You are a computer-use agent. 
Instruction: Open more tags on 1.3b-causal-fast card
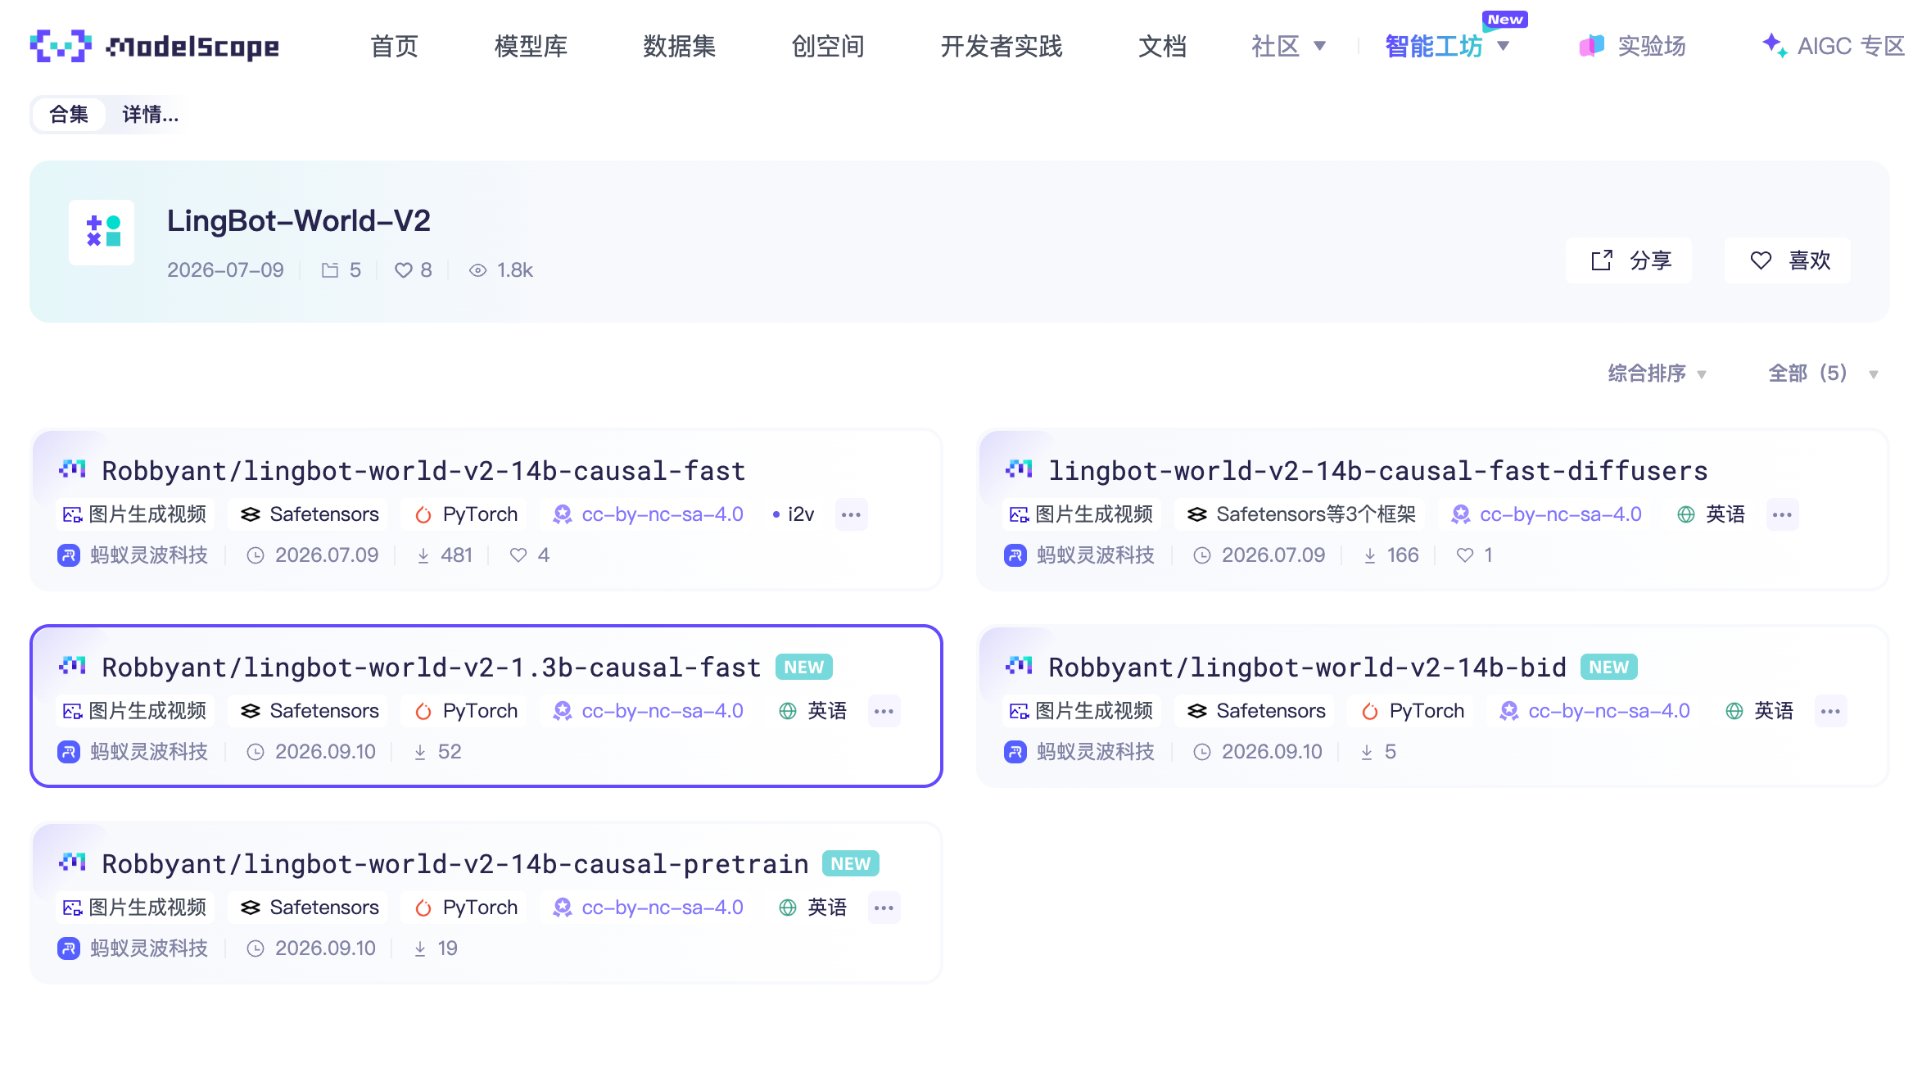884,711
